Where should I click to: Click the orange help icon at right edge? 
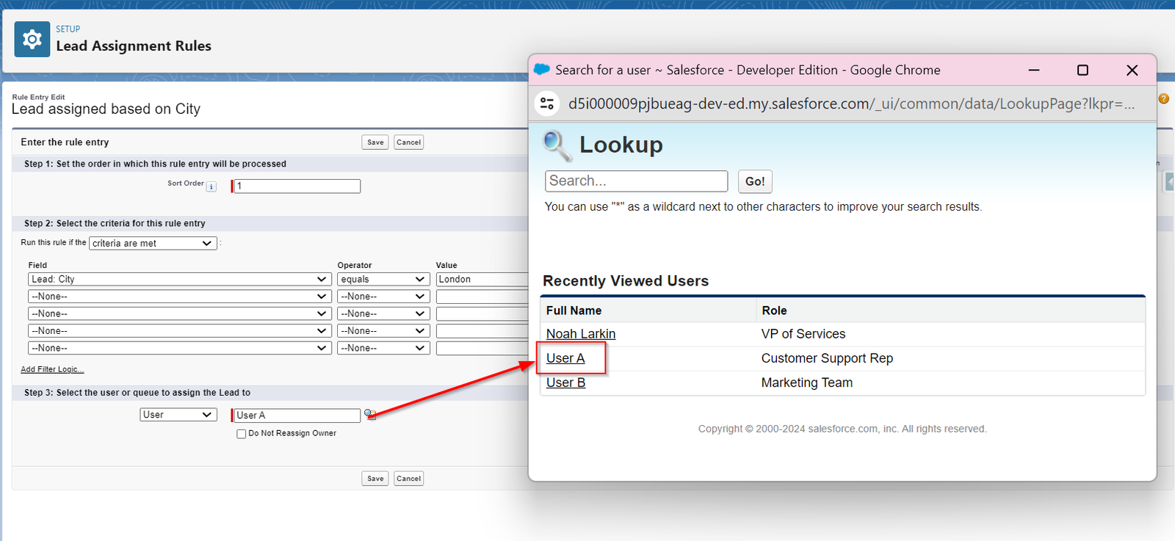pos(1163,98)
